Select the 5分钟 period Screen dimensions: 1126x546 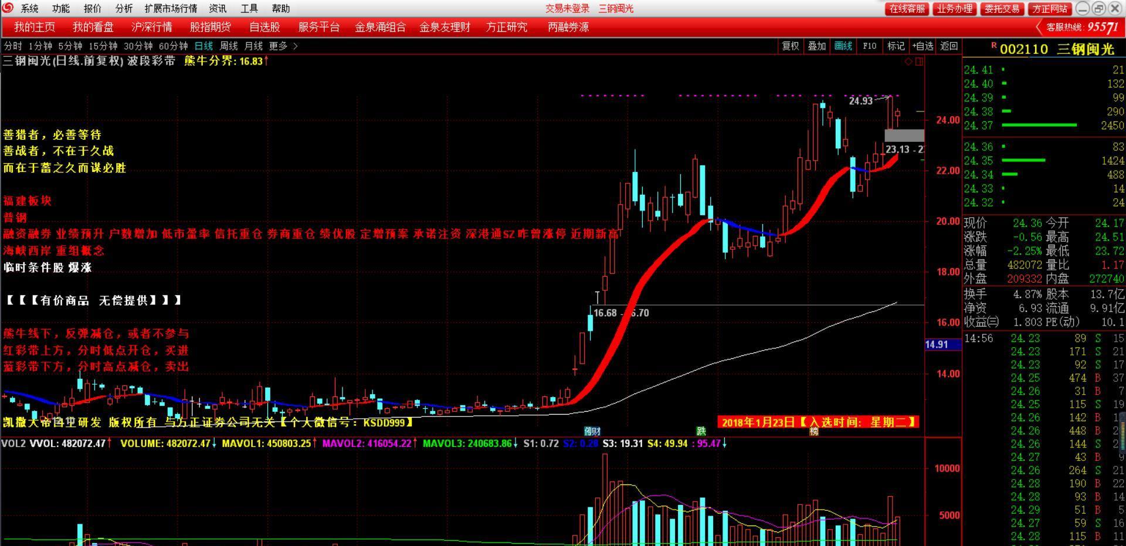click(x=70, y=46)
